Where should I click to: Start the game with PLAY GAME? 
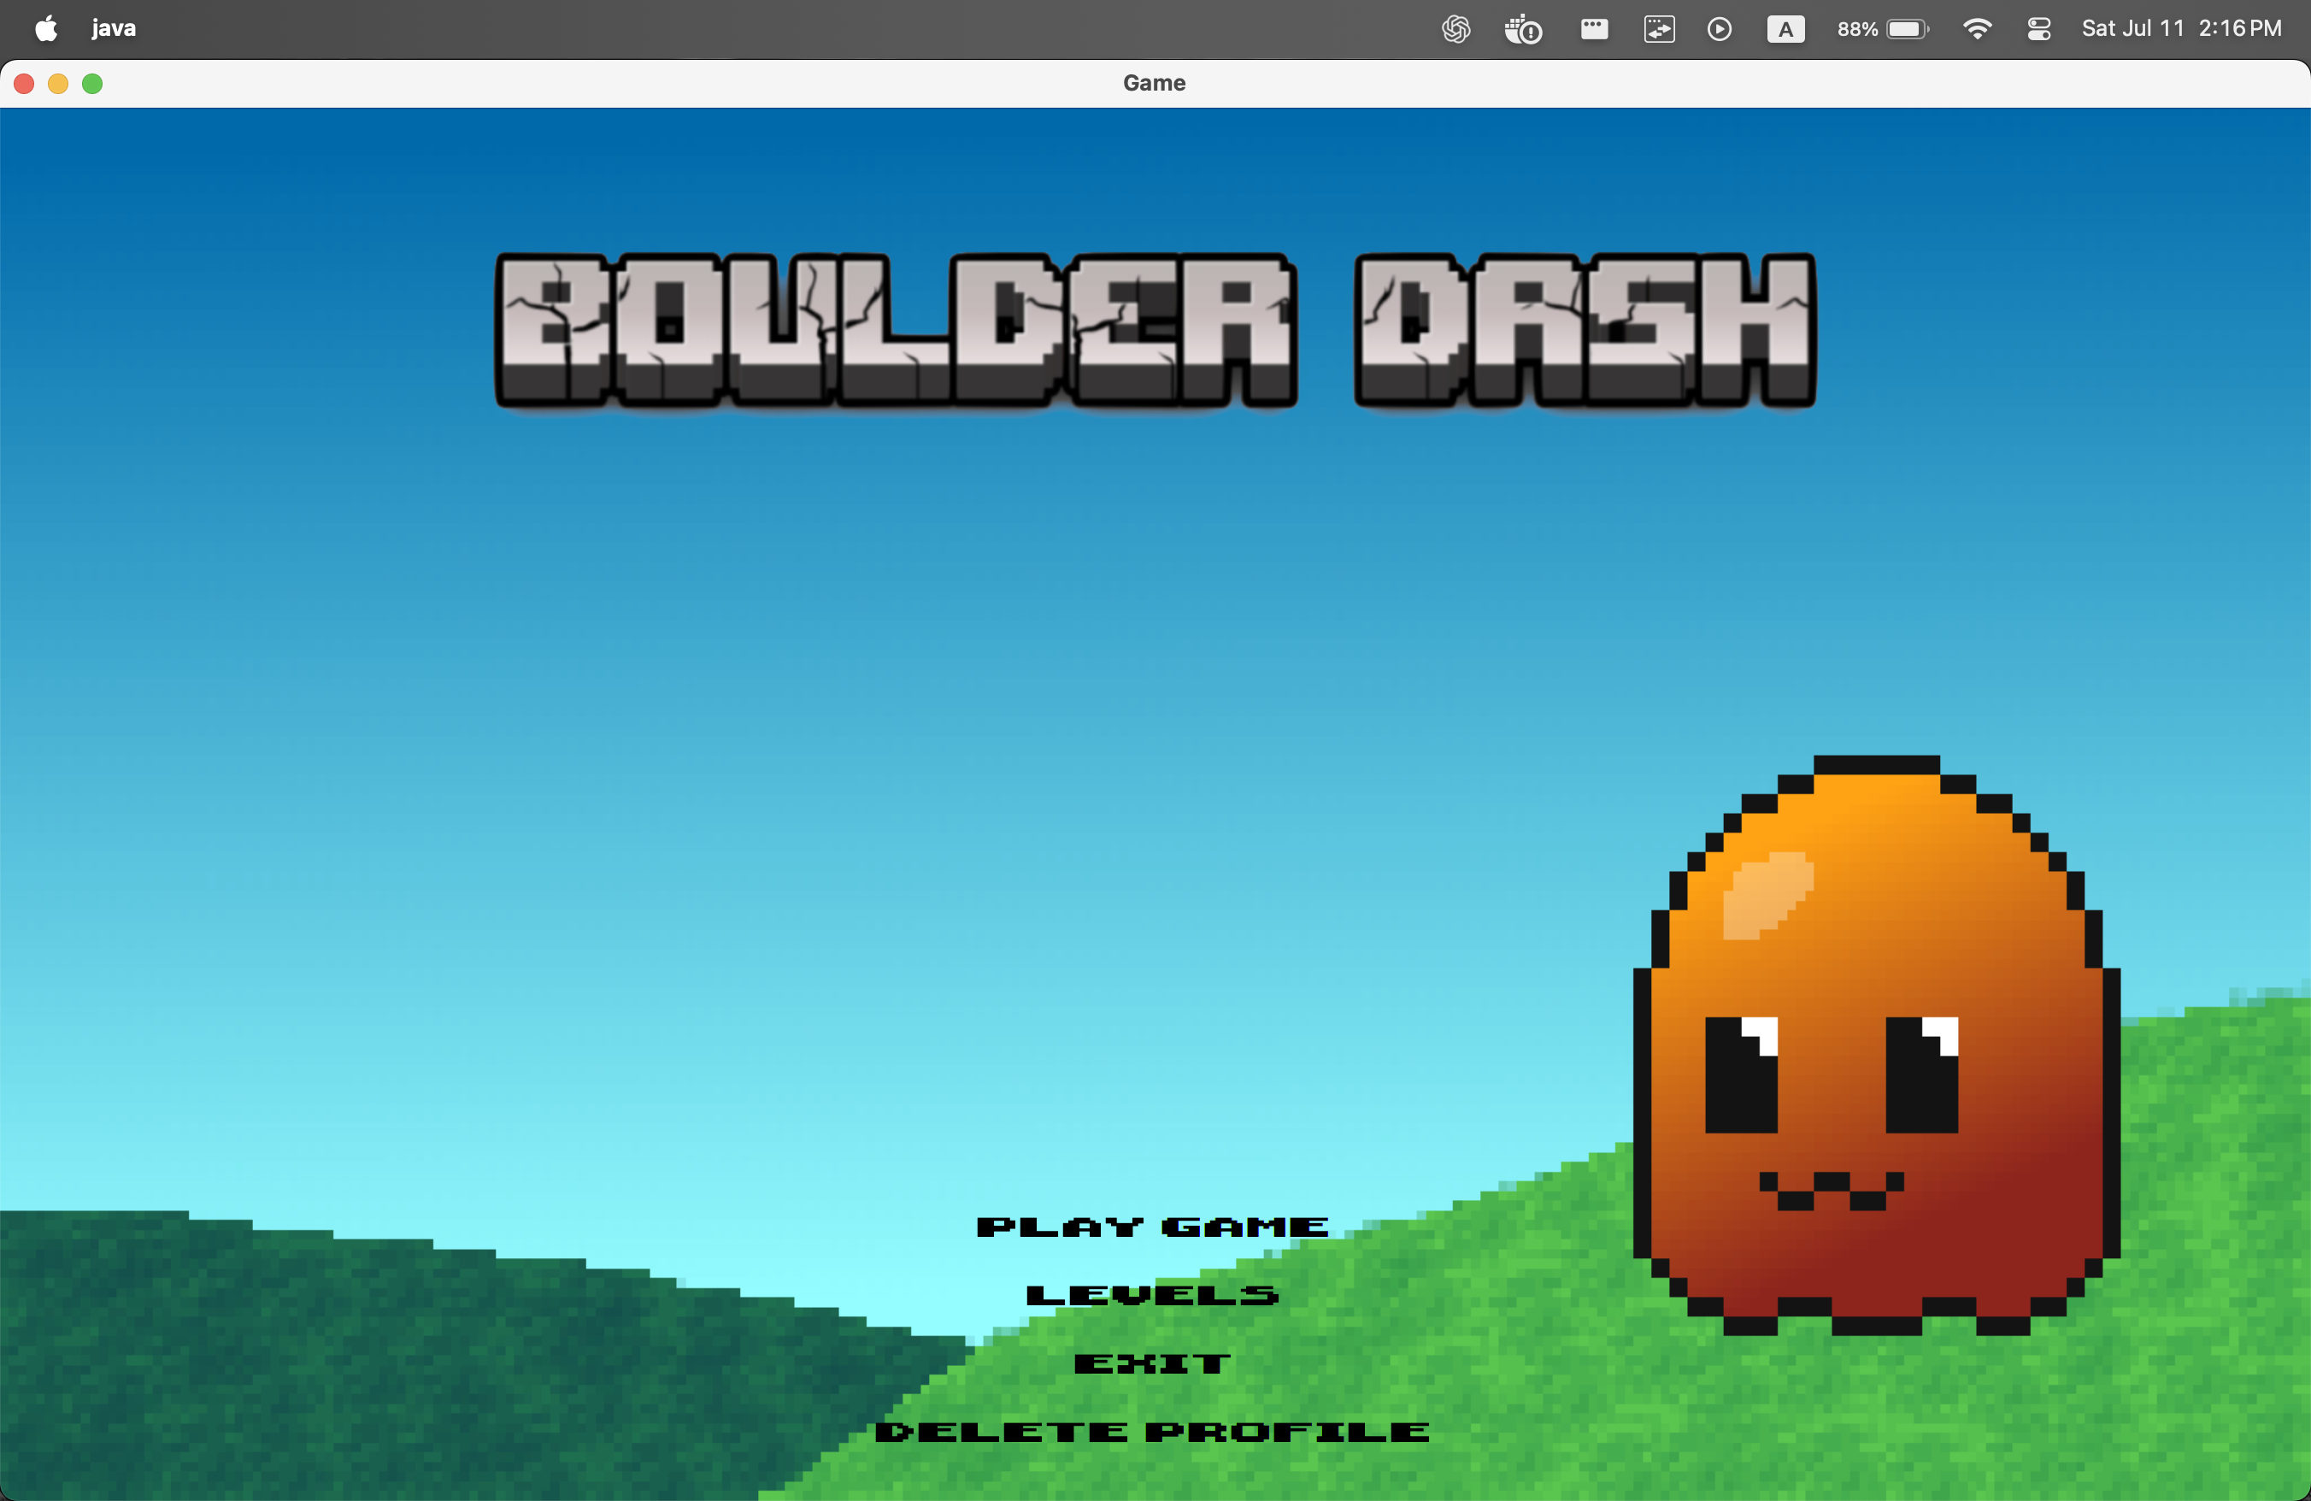[1153, 1227]
